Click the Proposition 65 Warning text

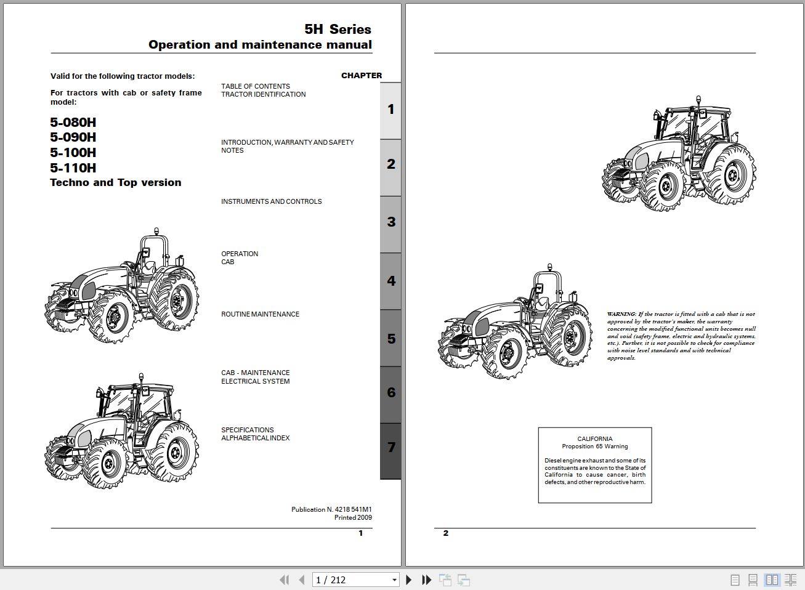[595, 447]
